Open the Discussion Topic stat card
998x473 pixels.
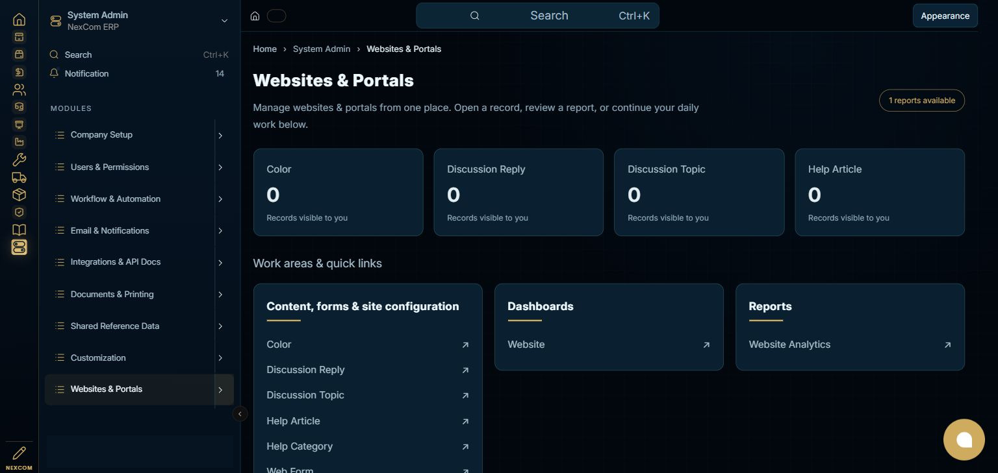[x=699, y=192]
